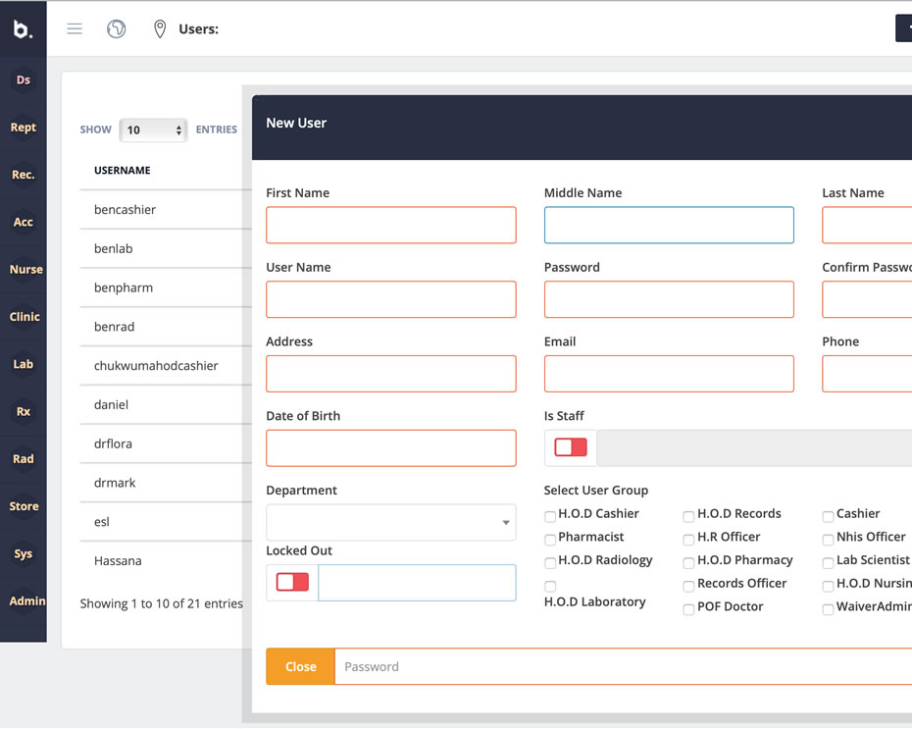Check the H.R Officer user group

(x=688, y=540)
